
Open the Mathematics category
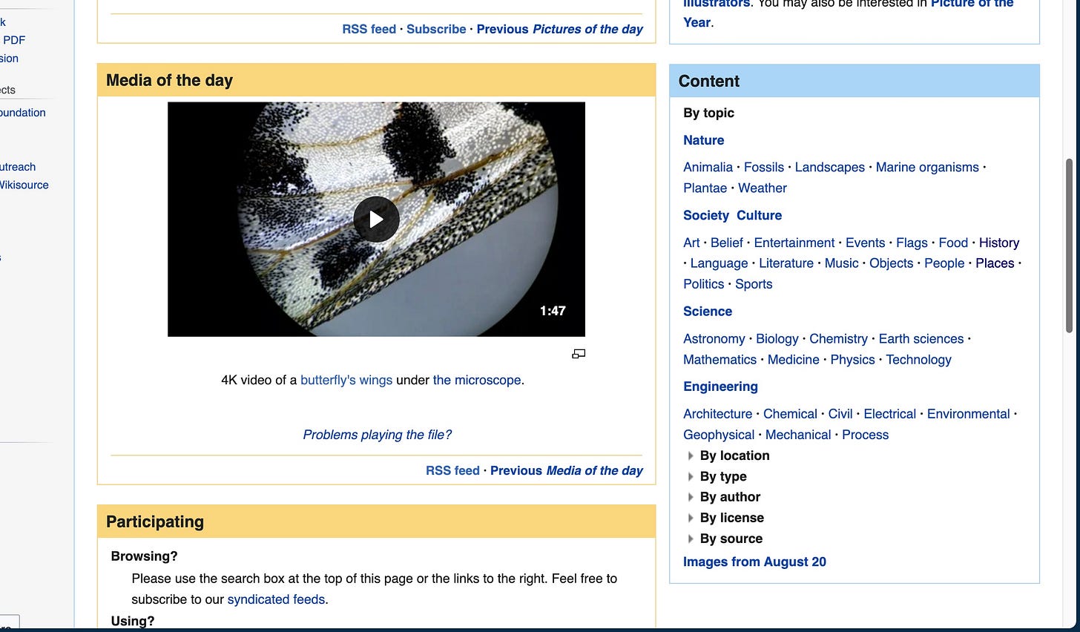coord(720,360)
